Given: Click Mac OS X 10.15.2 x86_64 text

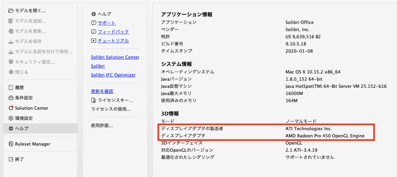Looking at the screenshot, I should [x=313, y=72].
